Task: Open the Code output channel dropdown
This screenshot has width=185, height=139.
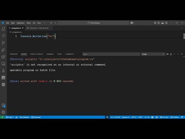Action: (153, 54)
